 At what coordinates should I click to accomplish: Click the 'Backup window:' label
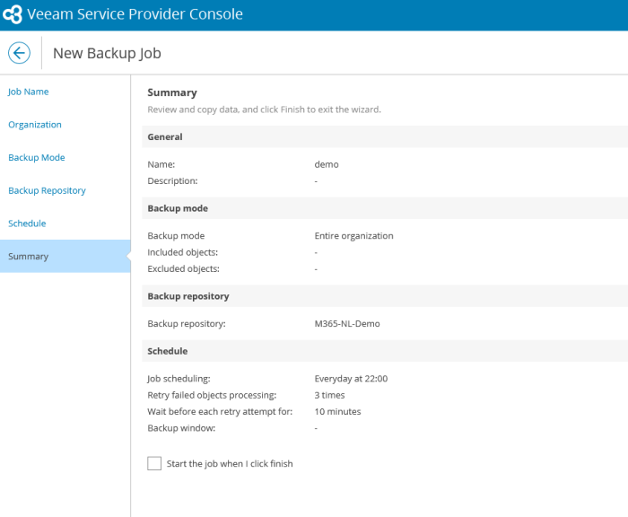tap(181, 427)
